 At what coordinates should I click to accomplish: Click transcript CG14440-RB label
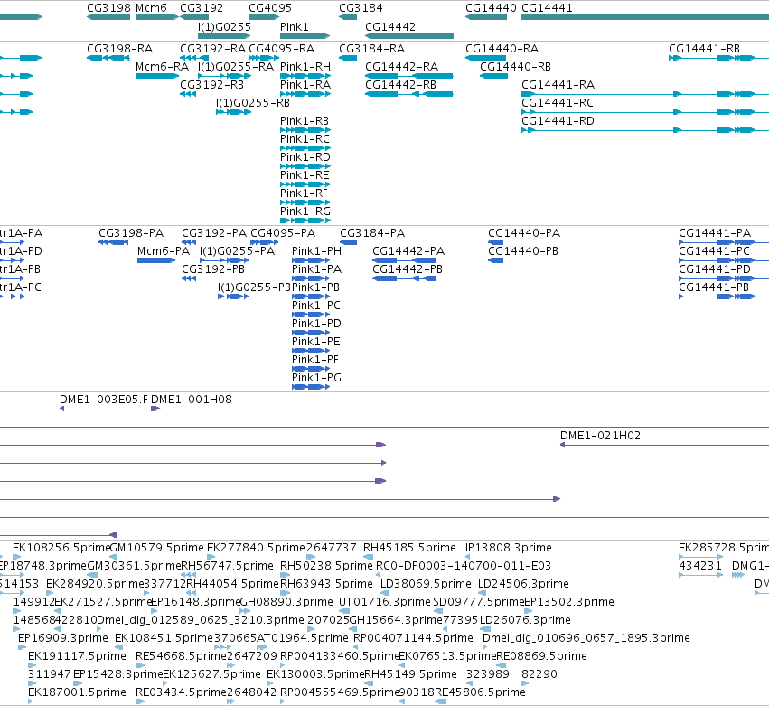click(x=515, y=66)
